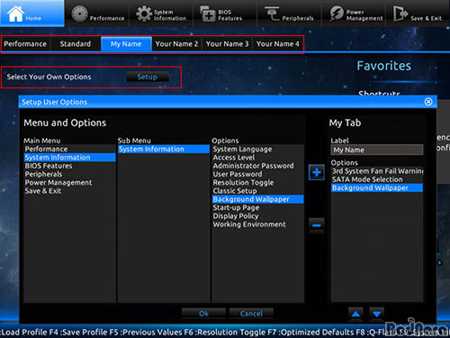The width and height of the screenshot is (450, 338).
Task: Open Power Management lightning icon
Action: (x=337, y=14)
